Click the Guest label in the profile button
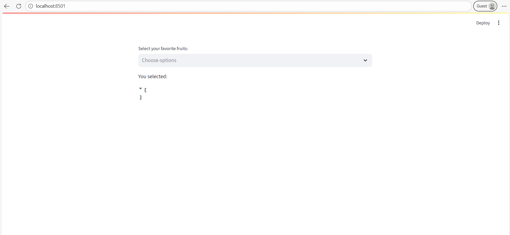510x235 pixels. pyautogui.click(x=482, y=6)
